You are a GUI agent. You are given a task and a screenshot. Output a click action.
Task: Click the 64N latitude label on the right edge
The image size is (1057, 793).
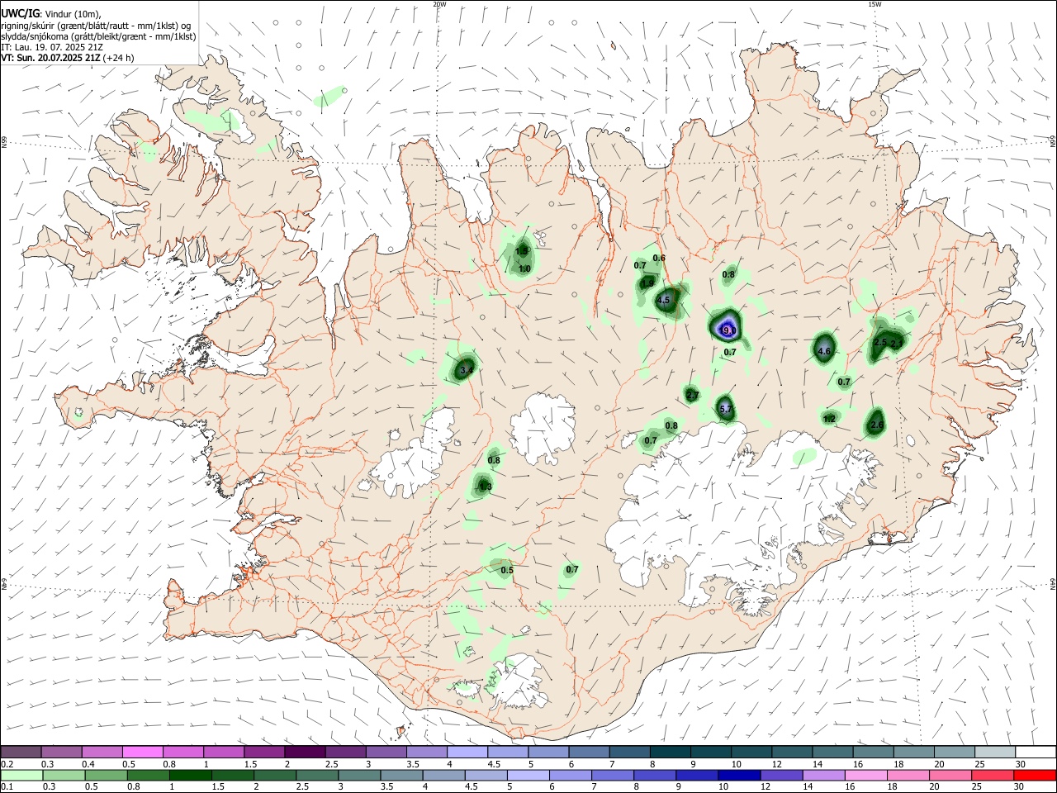point(1053,584)
